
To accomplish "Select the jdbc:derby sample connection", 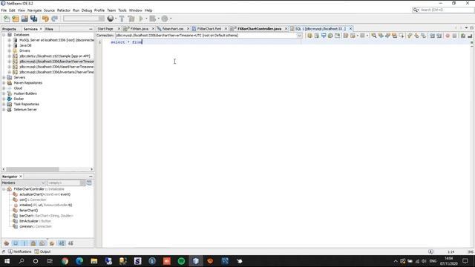I will 54,56.
